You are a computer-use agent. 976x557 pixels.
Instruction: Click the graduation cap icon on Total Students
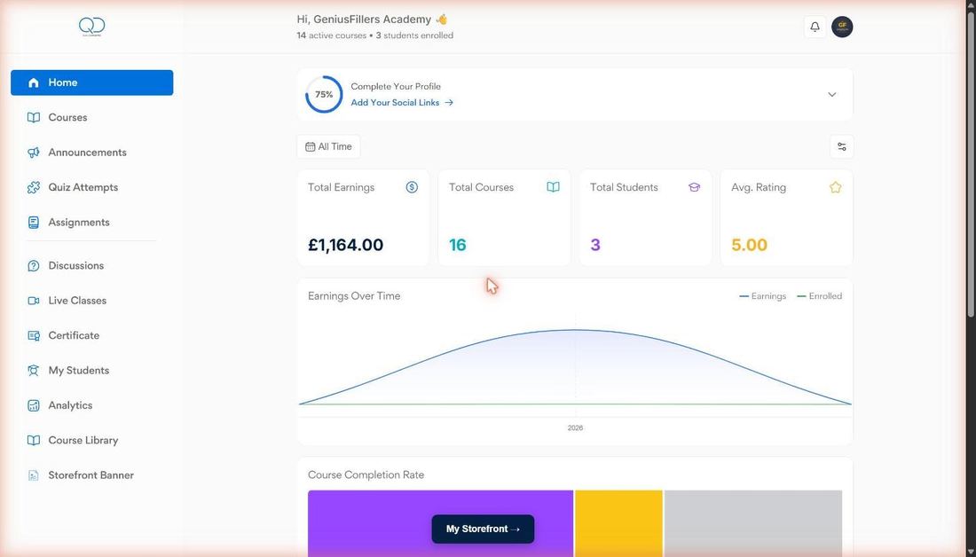[x=694, y=187]
